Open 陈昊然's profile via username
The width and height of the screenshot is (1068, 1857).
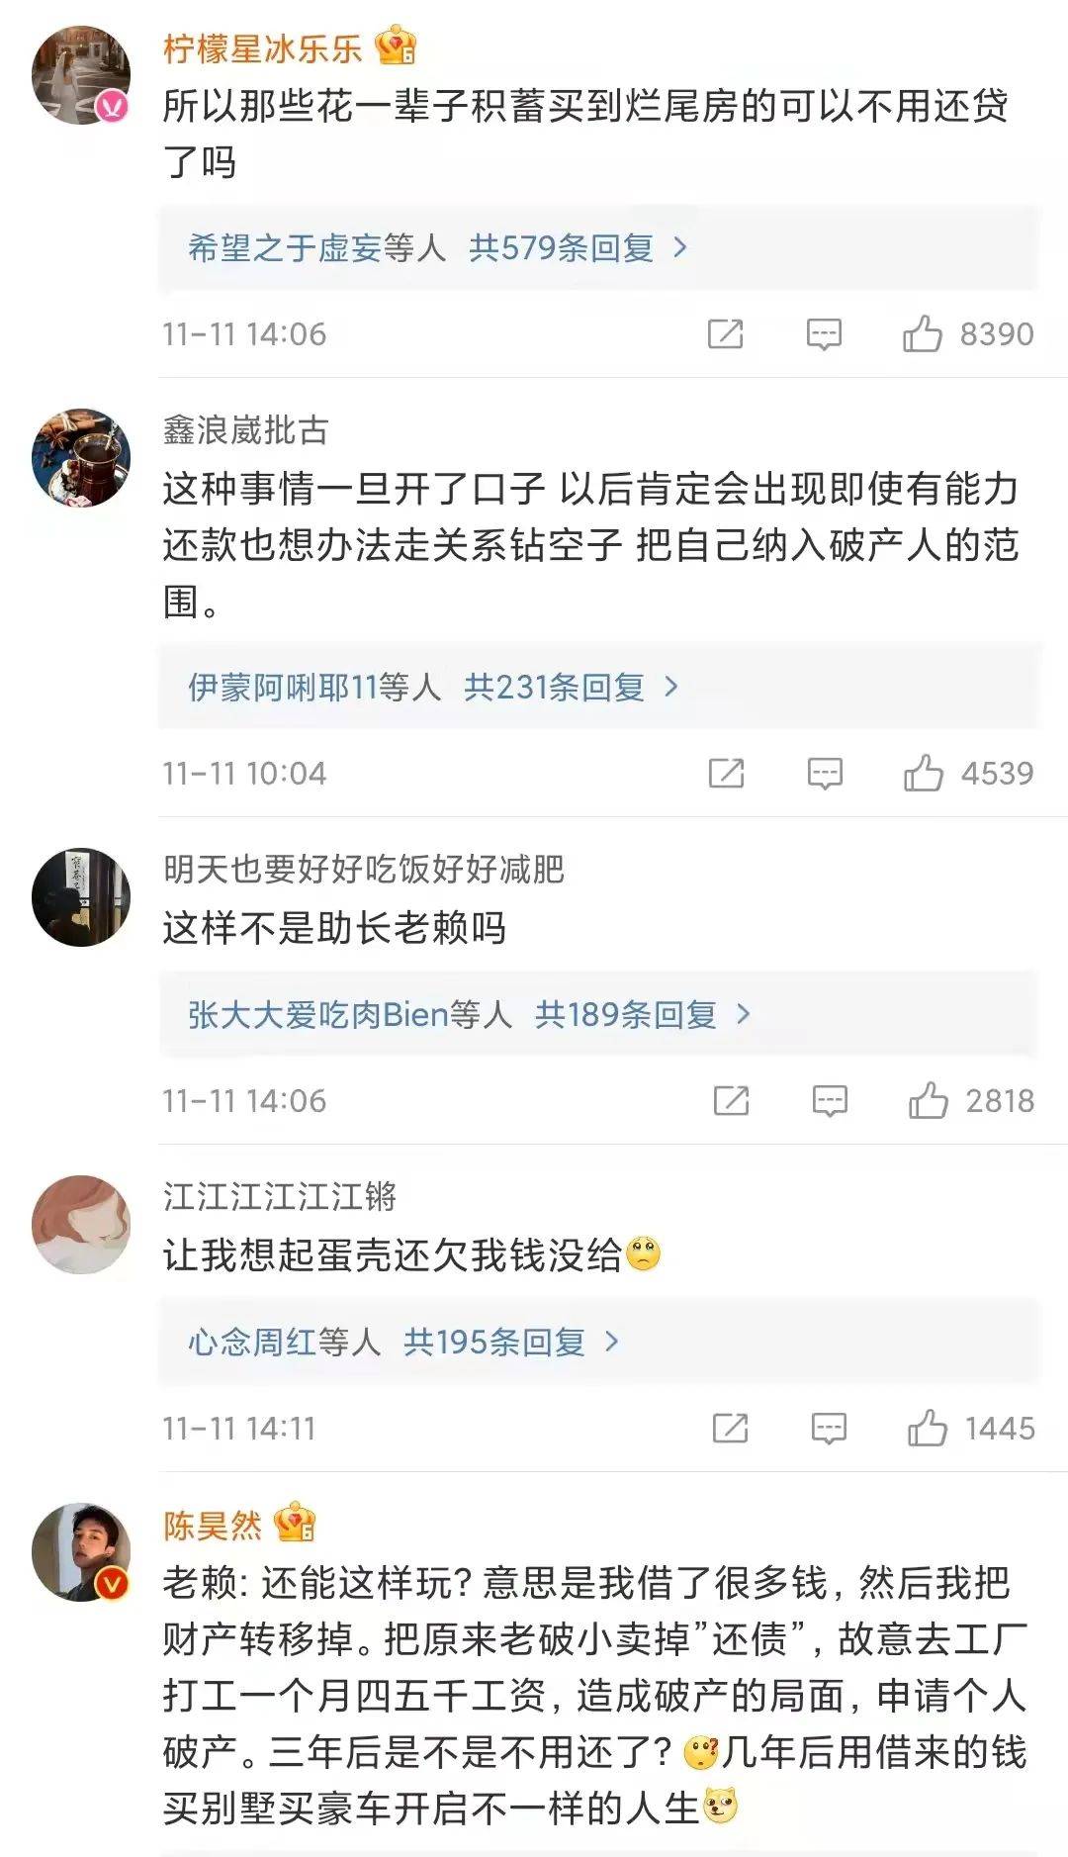tap(213, 1525)
